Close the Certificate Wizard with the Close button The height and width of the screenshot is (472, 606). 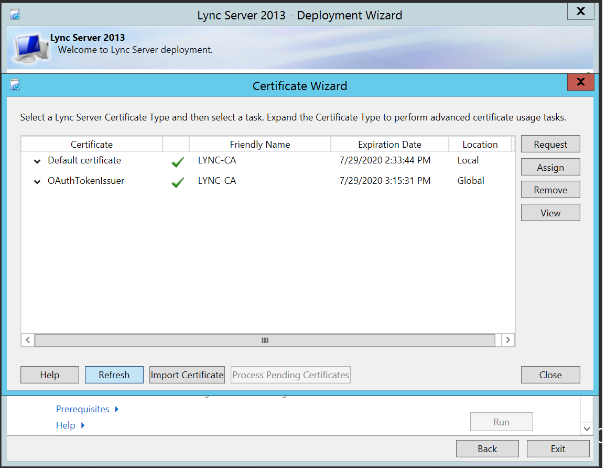pyautogui.click(x=550, y=375)
